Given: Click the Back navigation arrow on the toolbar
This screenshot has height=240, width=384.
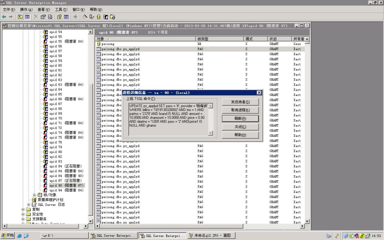Looking at the screenshot, I should pyautogui.click(x=4, y=16).
